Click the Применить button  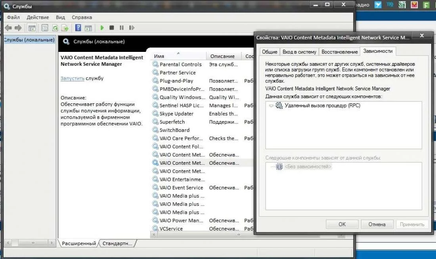pyautogui.click(x=412, y=224)
